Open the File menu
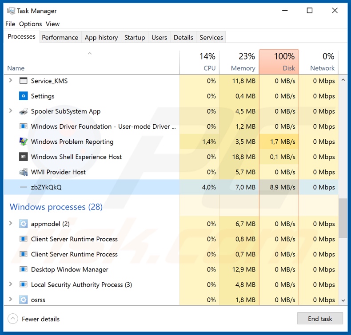This screenshot has height=335, width=351. pyautogui.click(x=10, y=24)
